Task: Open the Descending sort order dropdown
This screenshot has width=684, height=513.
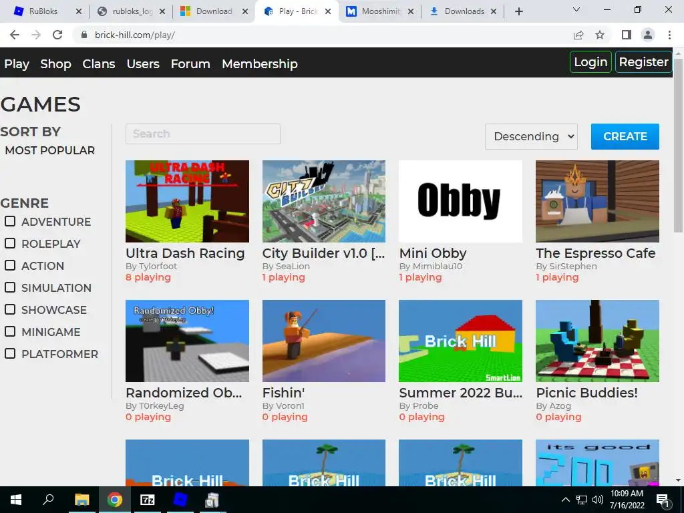Action: click(531, 136)
